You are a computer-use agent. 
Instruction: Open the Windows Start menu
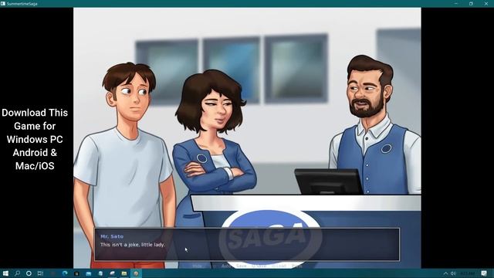point(5,273)
